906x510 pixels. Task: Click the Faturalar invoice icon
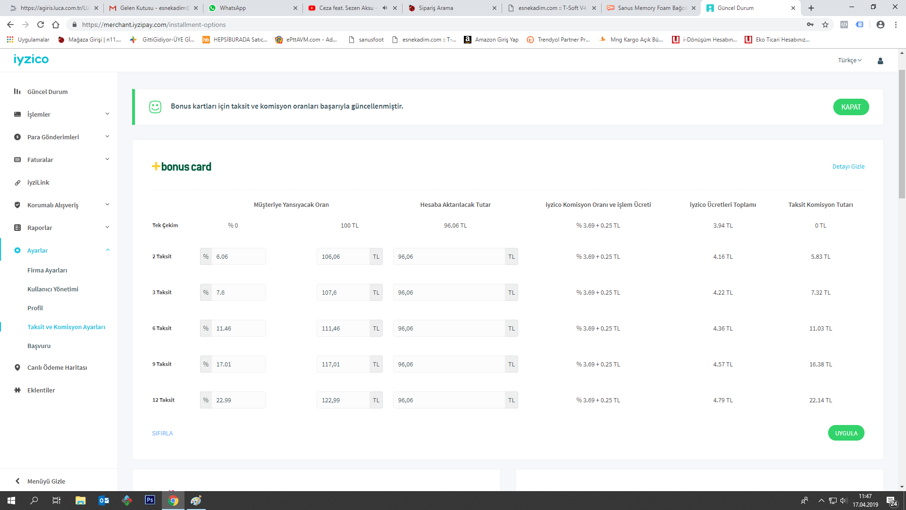[x=17, y=160]
